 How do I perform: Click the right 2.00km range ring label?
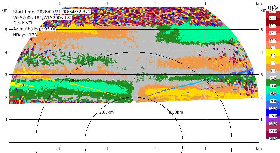[x=176, y=112]
